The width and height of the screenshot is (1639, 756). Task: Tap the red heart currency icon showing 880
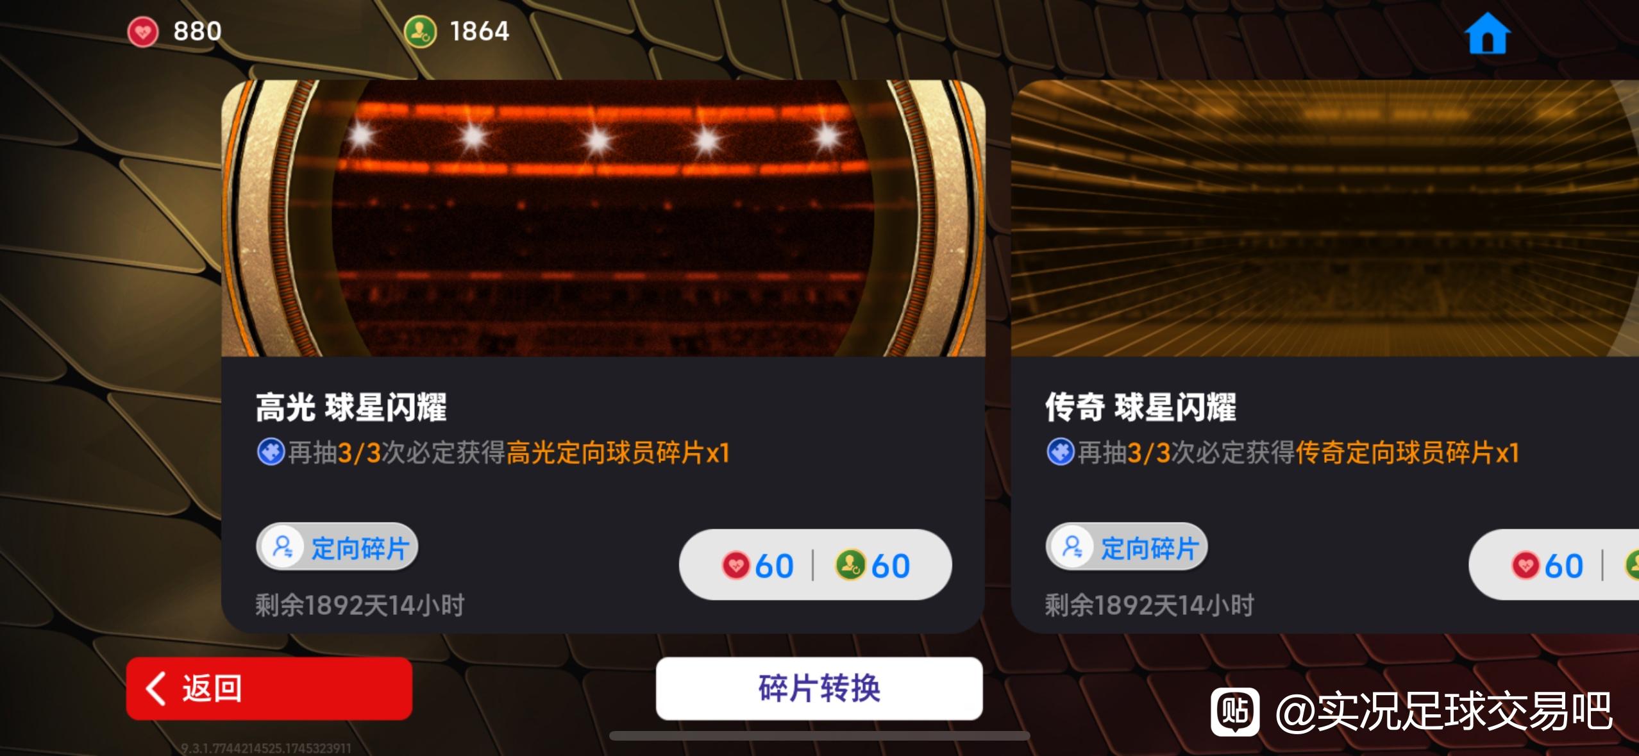(142, 31)
